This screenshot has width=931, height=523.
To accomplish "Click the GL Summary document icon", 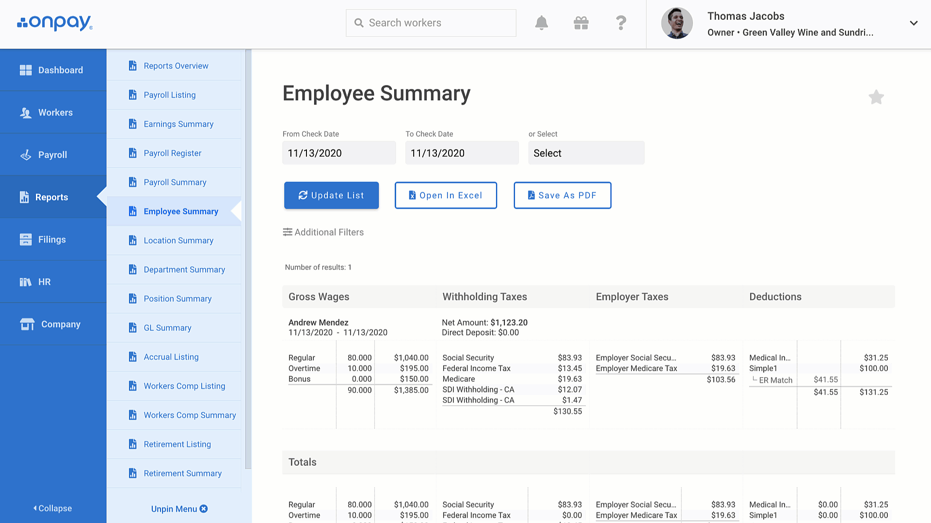I will click(x=132, y=327).
